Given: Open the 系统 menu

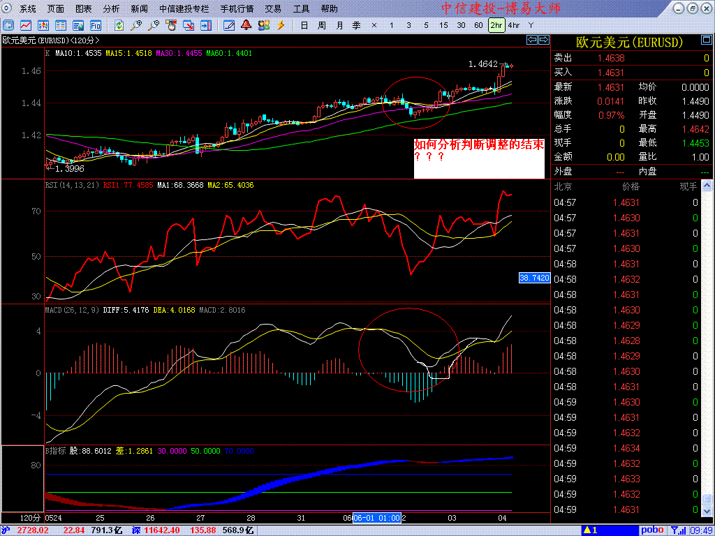Looking at the screenshot, I should 28,8.
